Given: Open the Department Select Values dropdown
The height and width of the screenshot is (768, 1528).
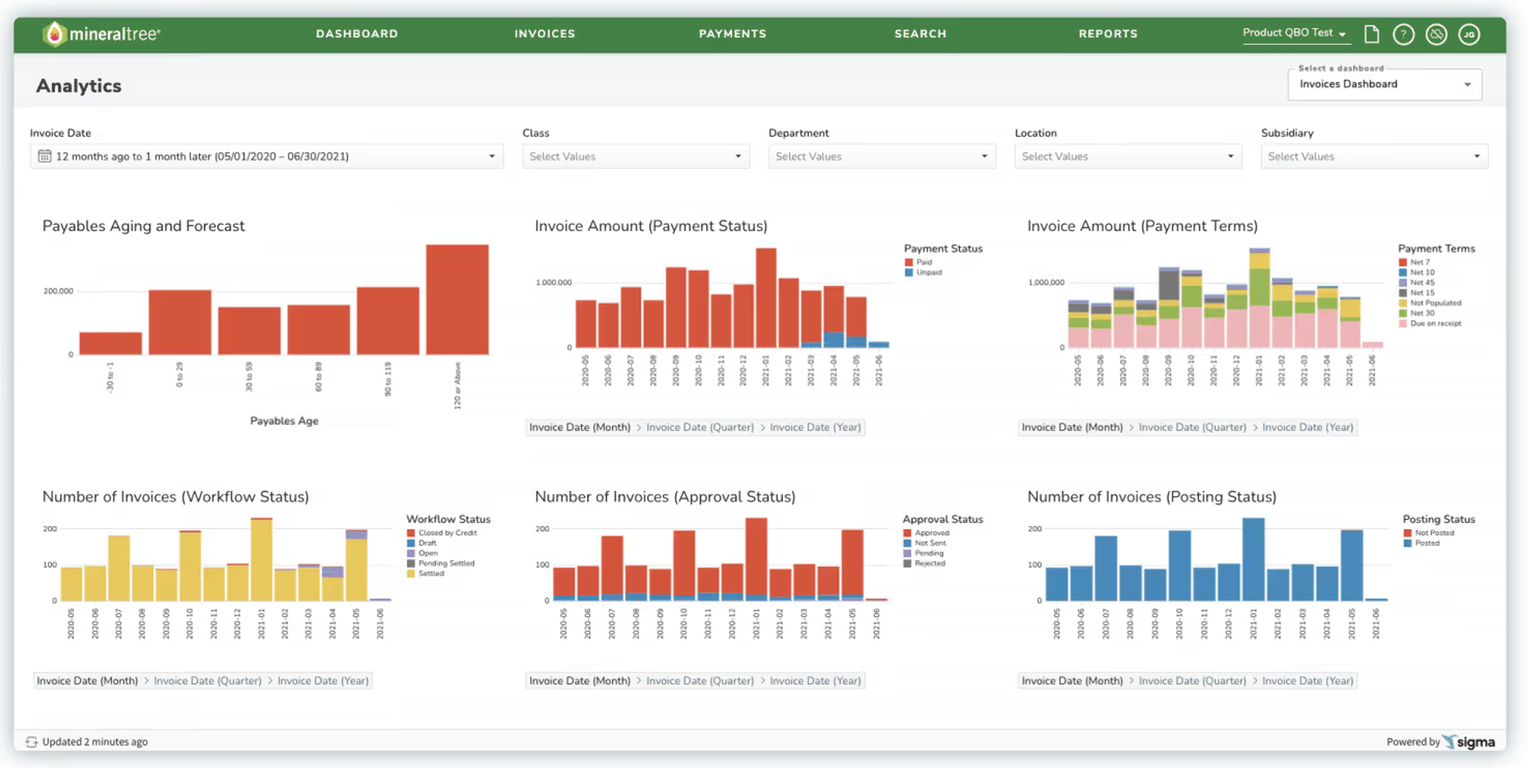Looking at the screenshot, I should pyautogui.click(x=882, y=156).
